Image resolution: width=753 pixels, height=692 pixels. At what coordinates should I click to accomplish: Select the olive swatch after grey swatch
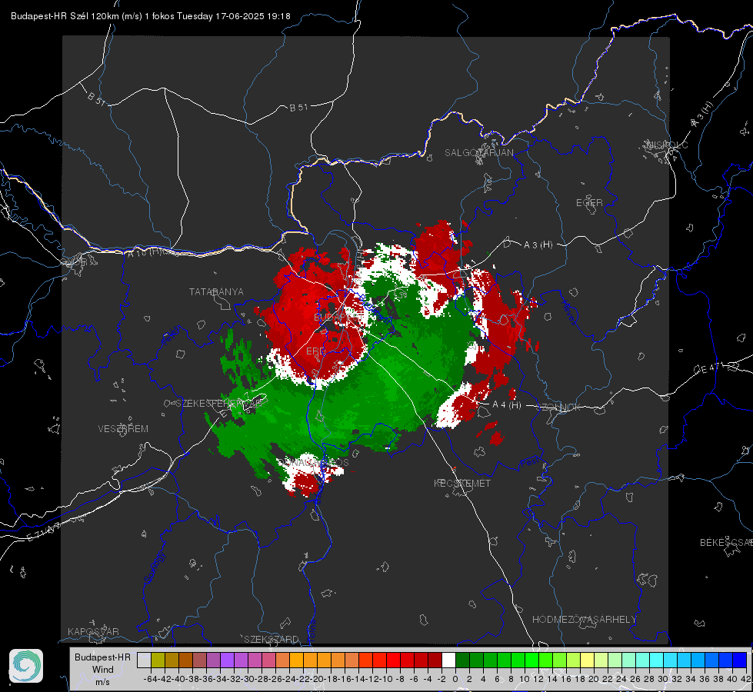(x=158, y=660)
